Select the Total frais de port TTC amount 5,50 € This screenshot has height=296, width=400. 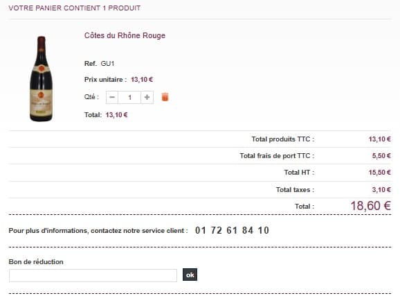(x=381, y=156)
